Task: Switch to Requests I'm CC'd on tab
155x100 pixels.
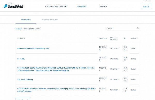Action: (x=50, y=20)
